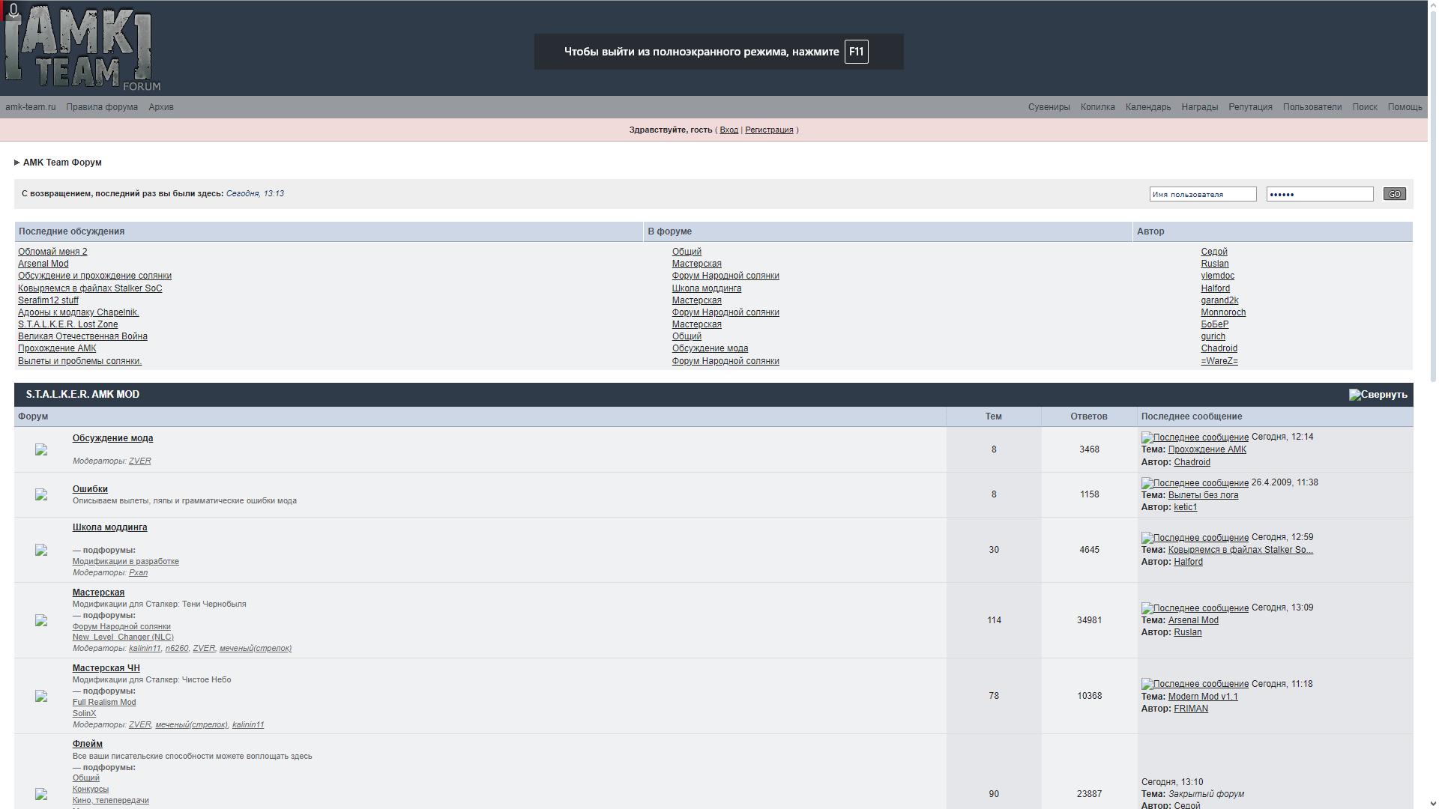This screenshot has height=809, width=1439.
Task: Focus the password input field
Action: click(1320, 194)
